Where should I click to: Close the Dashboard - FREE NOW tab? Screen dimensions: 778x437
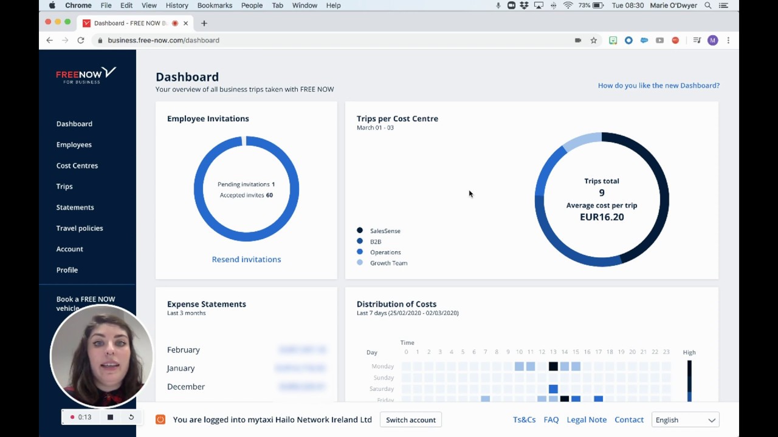click(x=185, y=23)
